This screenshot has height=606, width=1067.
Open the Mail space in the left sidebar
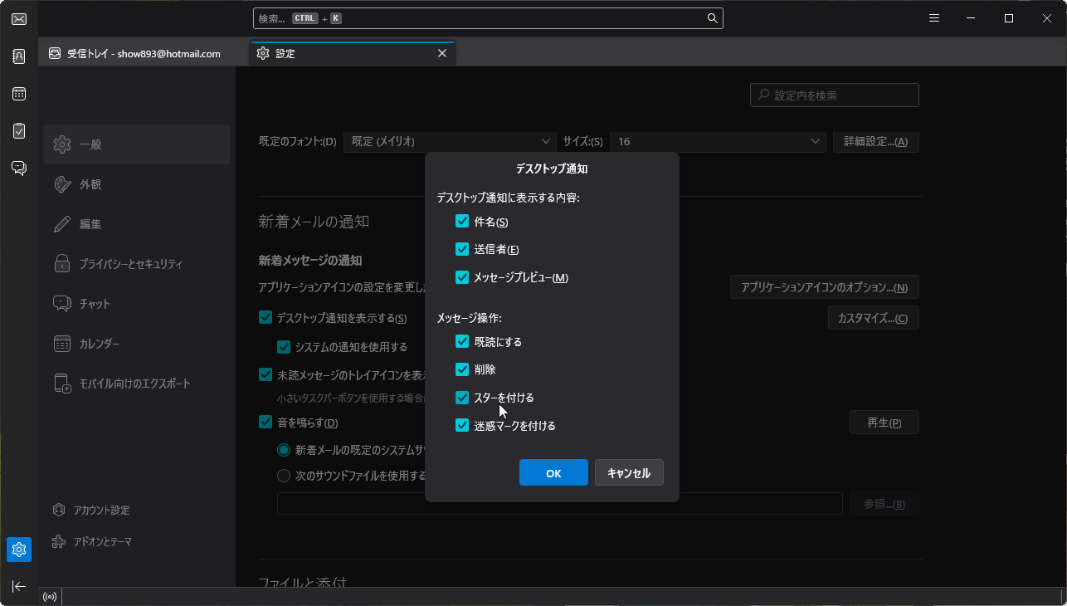pyautogui.click(x=18, y=18)
